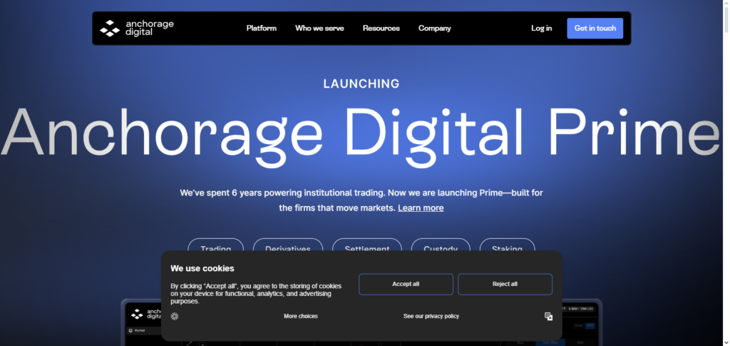Open More choices for cookies
730x346 pixels.
301,316
